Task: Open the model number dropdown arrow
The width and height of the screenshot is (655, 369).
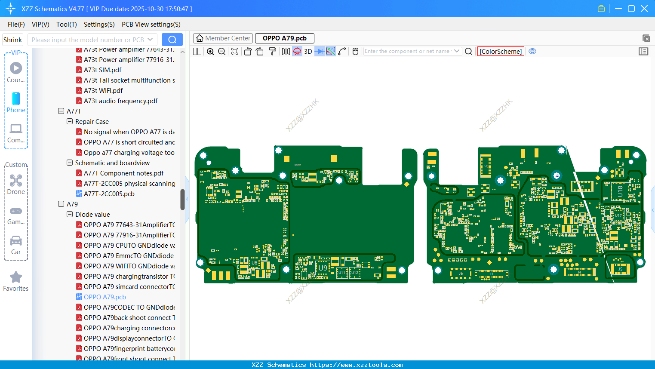Action: point(150,40)
